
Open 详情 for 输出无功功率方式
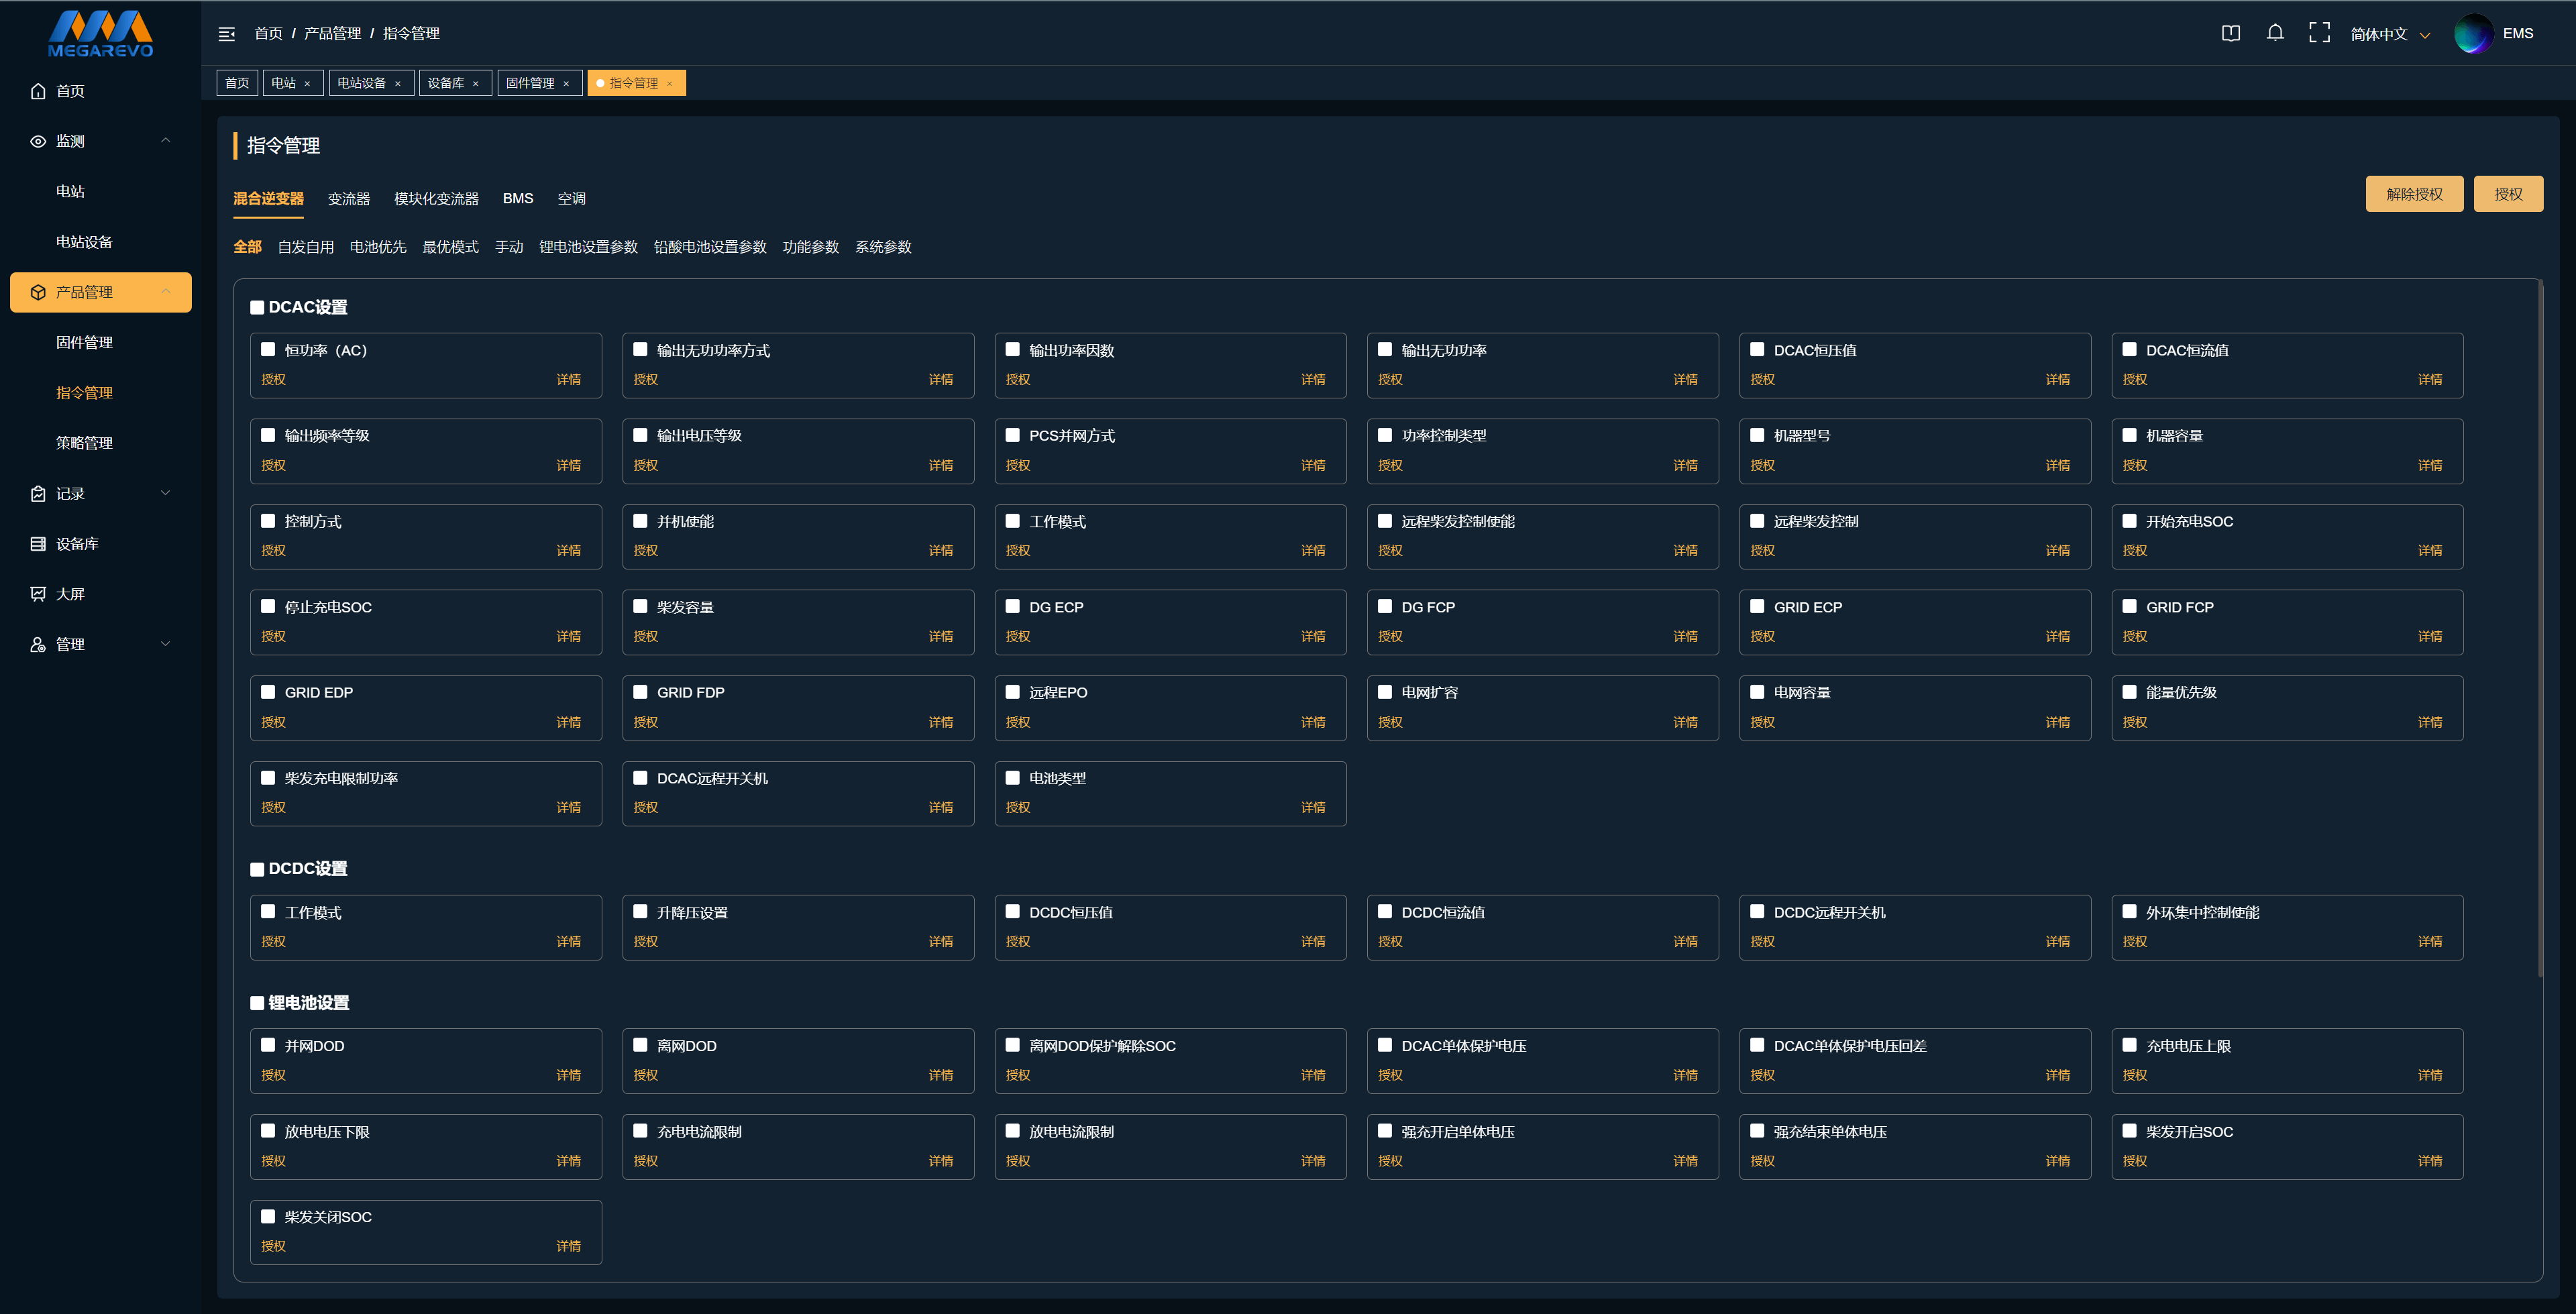click(x=941, y=380)
